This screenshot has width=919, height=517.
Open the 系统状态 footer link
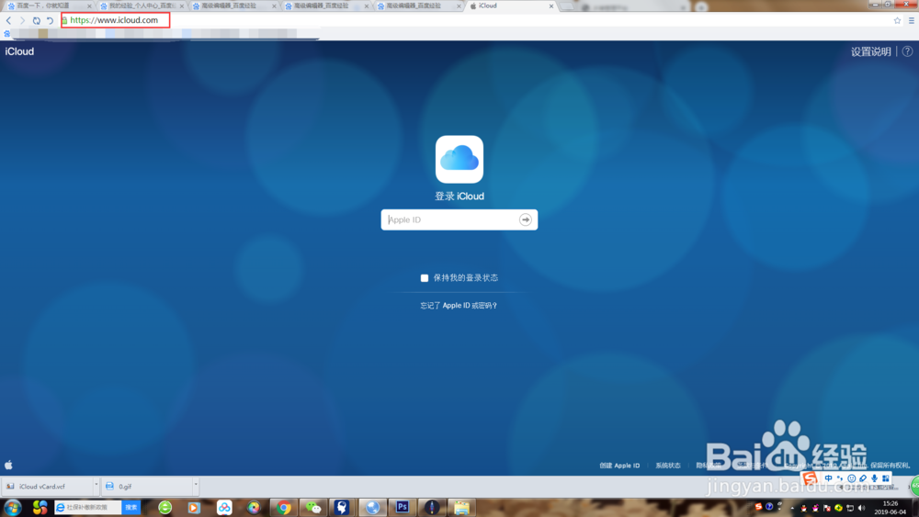[x=667, y=466]
